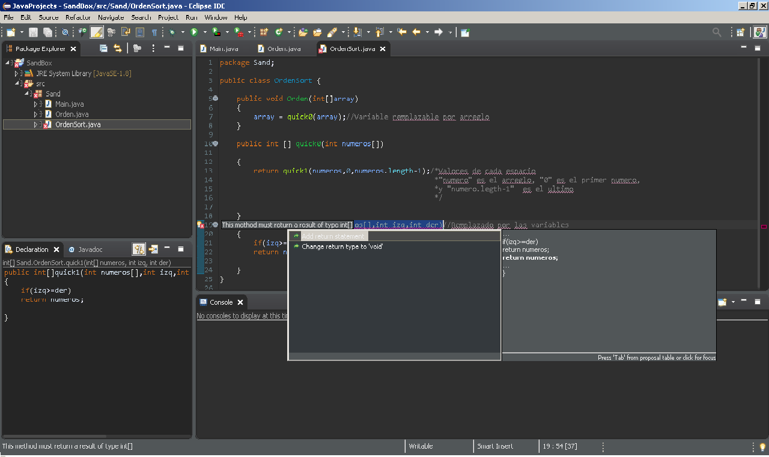Close the OrdenSort.java editor tab
The height and width of the screenshot is (457, 769).
tap(382, 49)
